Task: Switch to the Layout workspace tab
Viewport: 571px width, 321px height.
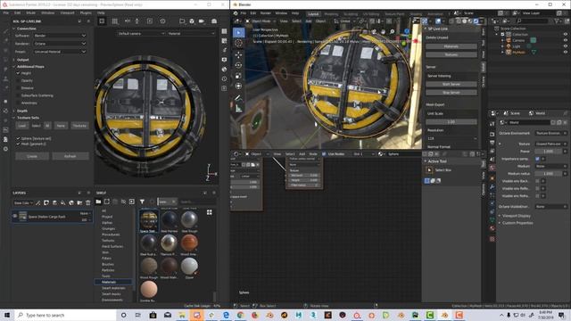Action: click(313, 14)
